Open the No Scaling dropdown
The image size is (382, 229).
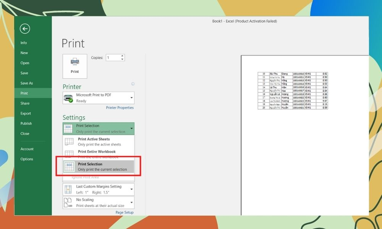click(131, 202)
